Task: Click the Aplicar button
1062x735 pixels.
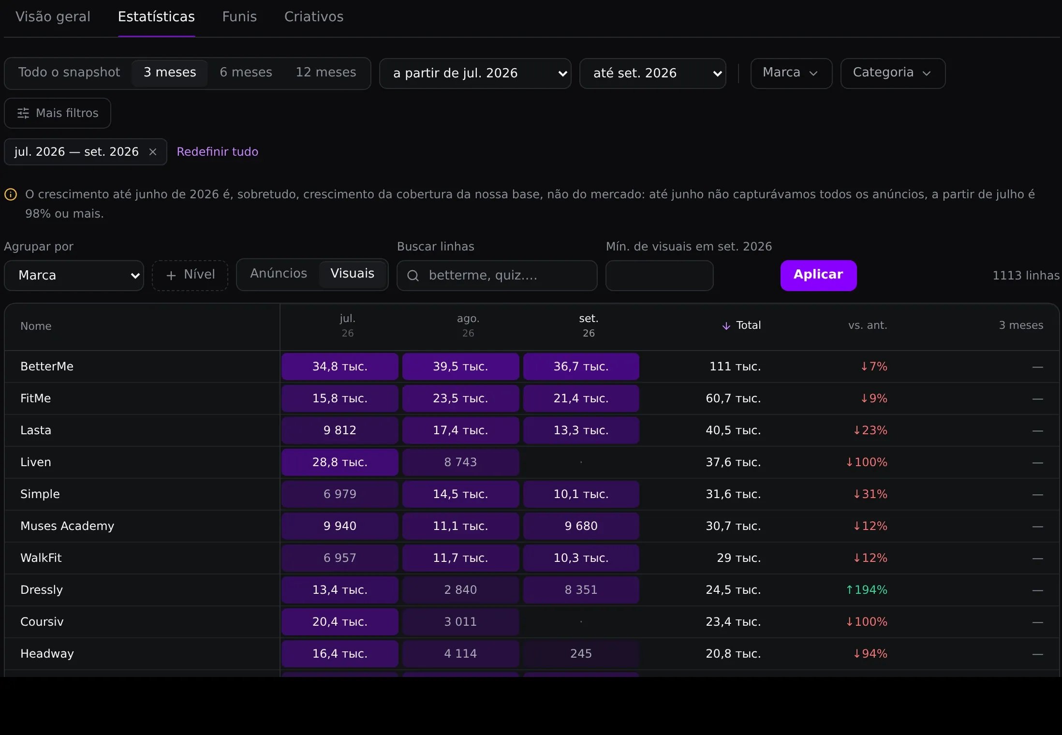Action: pyautogui.click(x=818, y=275)
